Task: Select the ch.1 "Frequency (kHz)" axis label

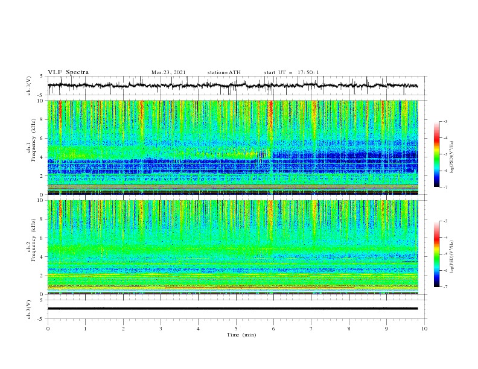Action: click(34, 140)
